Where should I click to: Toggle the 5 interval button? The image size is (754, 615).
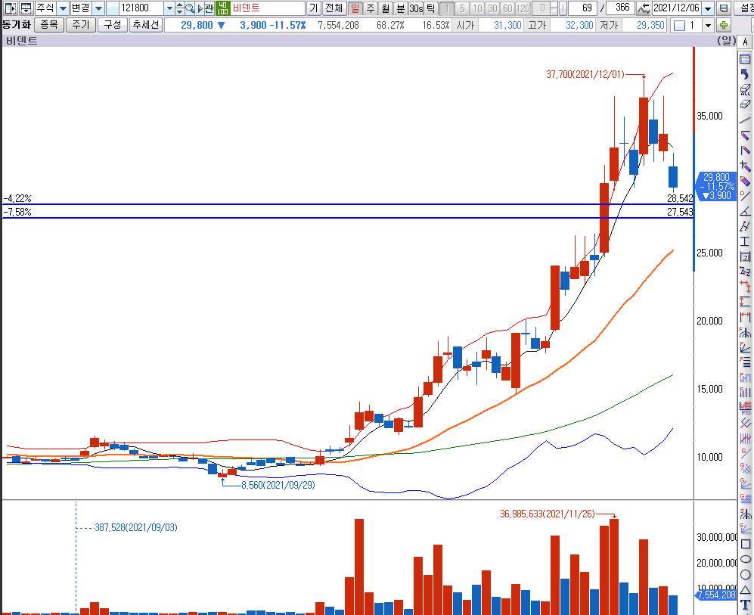(462, 8)
